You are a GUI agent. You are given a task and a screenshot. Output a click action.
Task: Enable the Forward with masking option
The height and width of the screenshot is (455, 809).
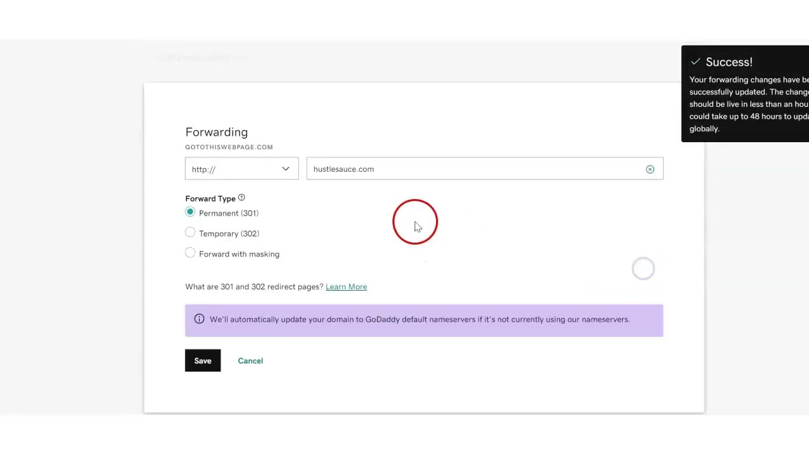pyautogui.click(x=190, y=253)
